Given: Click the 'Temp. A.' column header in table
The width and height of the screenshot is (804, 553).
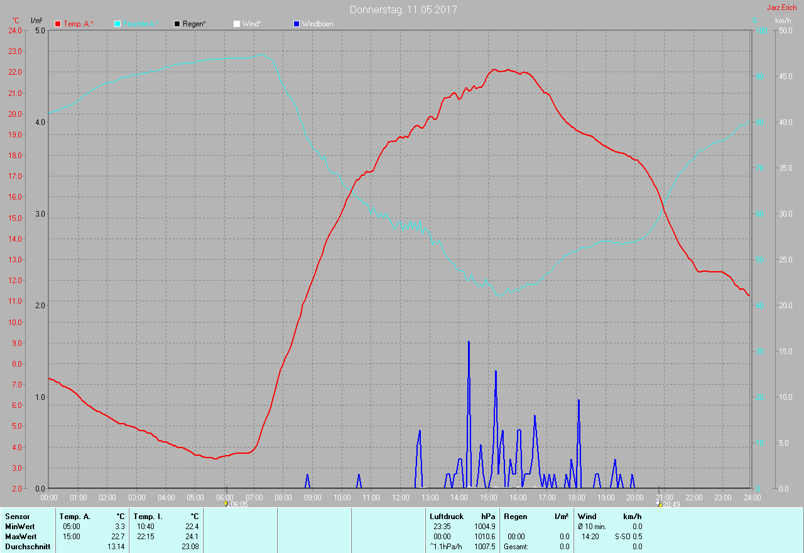Looking at the screenshot, I should tap(75, 517).
